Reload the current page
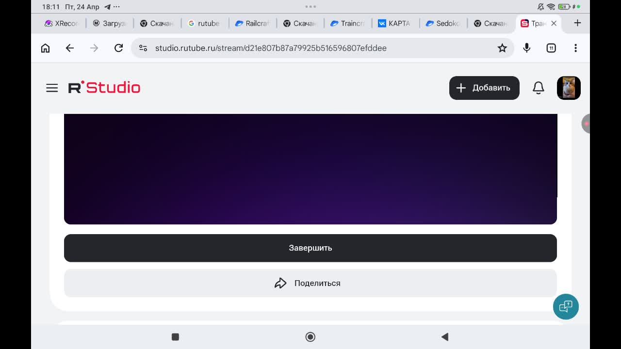The image size is (621, 349). [118, 48]
